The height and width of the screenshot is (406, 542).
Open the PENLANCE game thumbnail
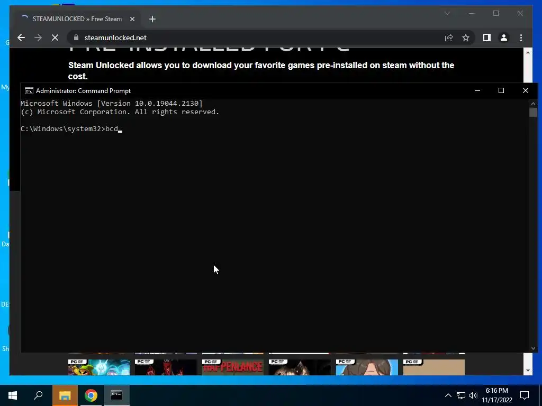[233, 367]
